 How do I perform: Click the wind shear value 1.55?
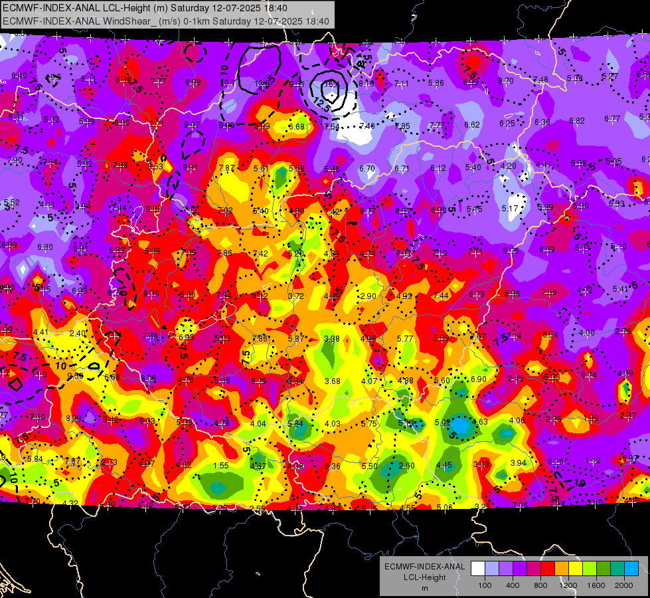[221, 466]
